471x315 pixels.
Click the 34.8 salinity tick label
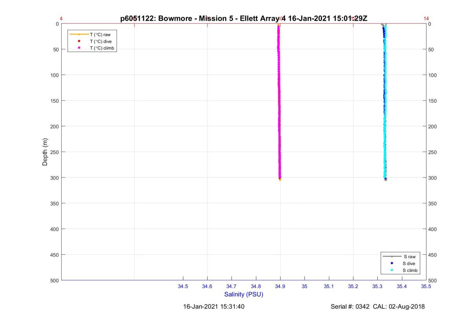[x=256, y=286]
